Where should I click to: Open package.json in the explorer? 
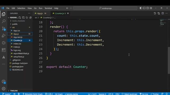click(18, 66)
